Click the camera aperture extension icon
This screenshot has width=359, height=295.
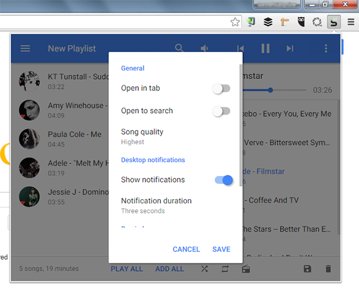coord(317,22)
